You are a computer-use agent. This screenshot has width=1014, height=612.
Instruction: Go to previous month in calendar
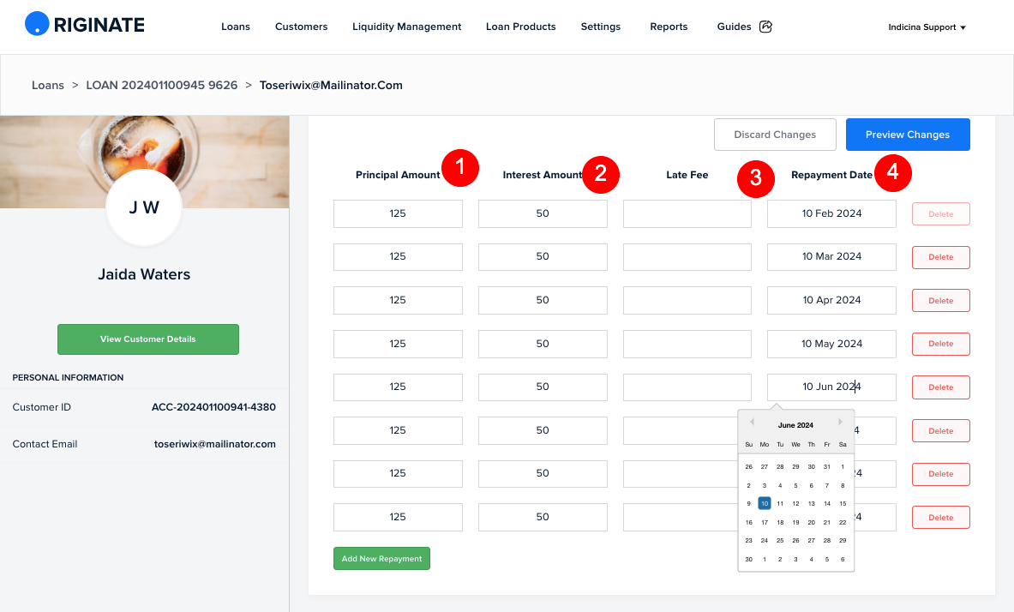pos(752,422)
